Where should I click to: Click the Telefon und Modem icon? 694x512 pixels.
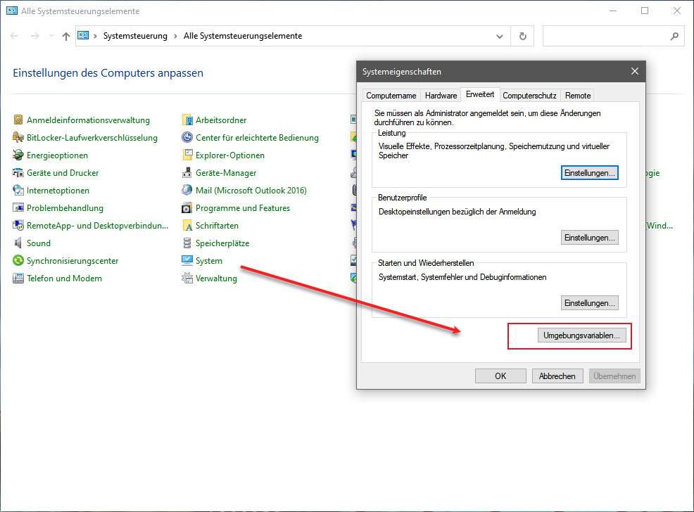(x=18, y=278)
